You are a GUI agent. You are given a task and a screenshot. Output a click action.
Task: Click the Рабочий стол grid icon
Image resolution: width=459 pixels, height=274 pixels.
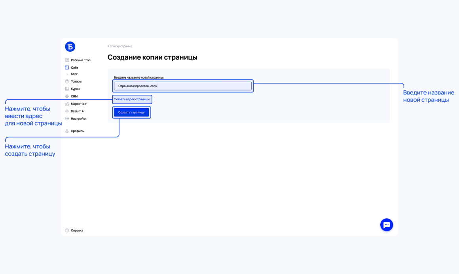click(x=67, y=60)
